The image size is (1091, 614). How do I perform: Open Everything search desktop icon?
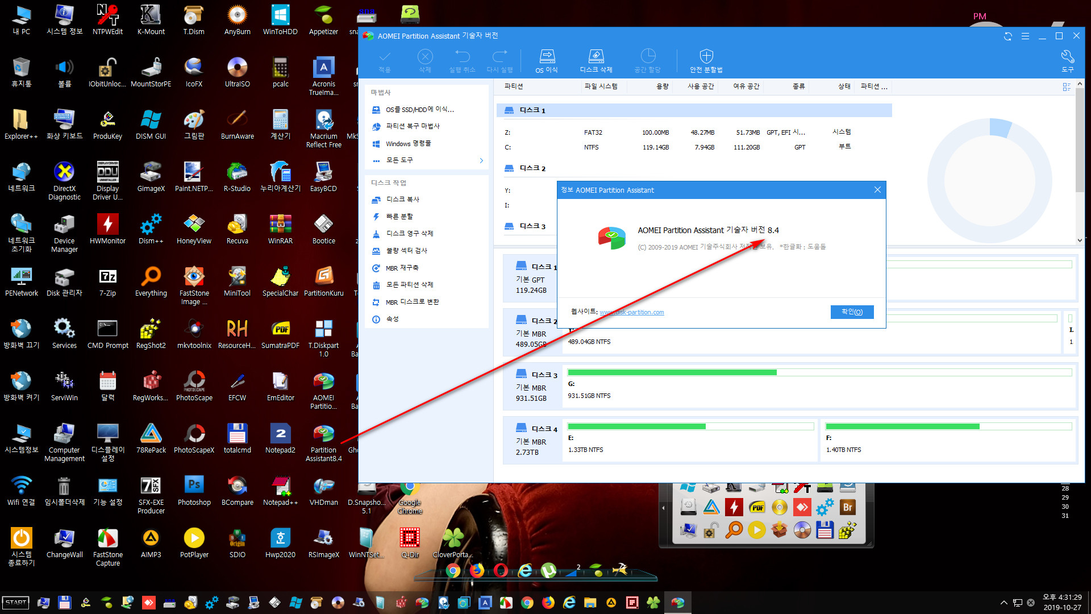pyautogui.click(x=151, y=281)
